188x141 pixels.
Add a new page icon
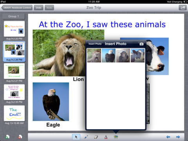(7, 137)
